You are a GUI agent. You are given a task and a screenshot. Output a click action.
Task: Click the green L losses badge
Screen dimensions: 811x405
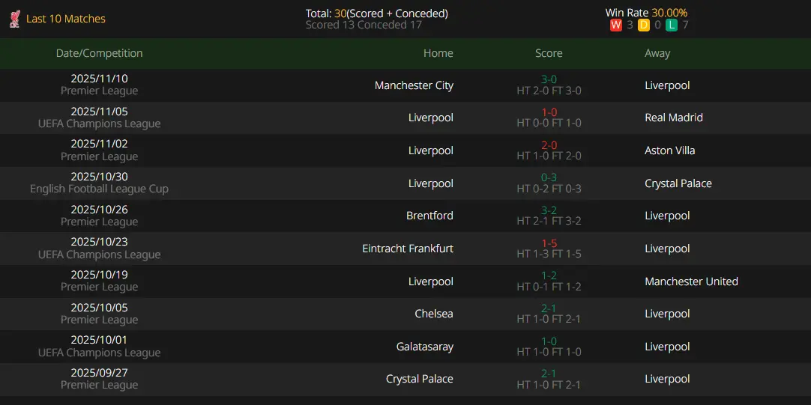click(x=672, y=25)
